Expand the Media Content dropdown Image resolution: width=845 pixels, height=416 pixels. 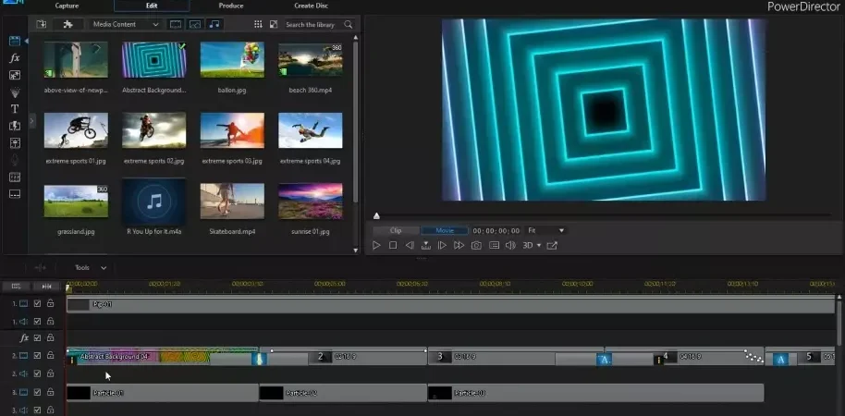(x=126, y=24)
